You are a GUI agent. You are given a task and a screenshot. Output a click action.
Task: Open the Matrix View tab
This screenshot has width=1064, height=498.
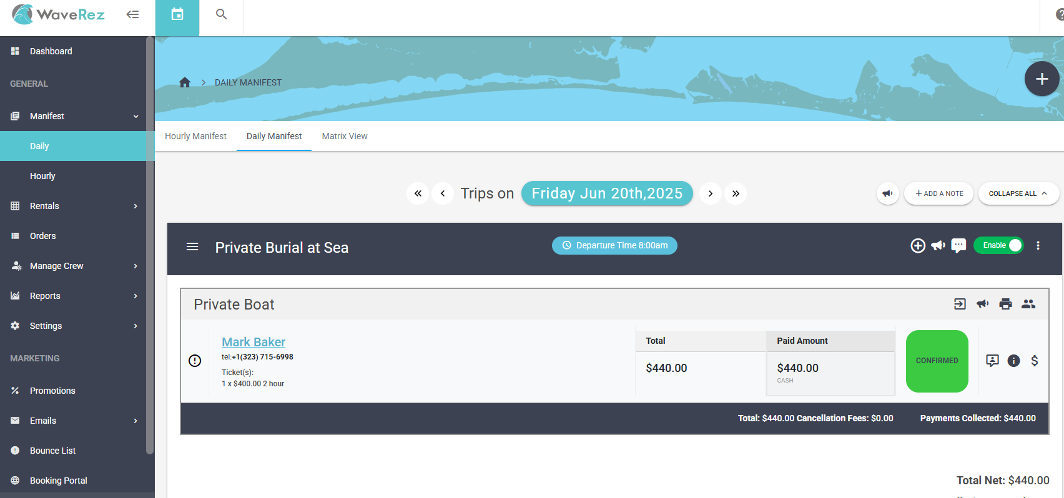pyautogui.click(x=345, y=136)
